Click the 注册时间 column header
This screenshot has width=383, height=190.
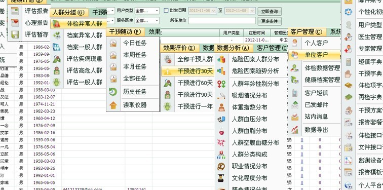pos(256,33)
